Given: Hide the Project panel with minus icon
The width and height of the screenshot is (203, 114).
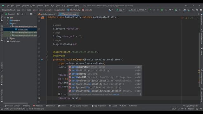Looking at the screenshot, I should (x=35, y=14).
